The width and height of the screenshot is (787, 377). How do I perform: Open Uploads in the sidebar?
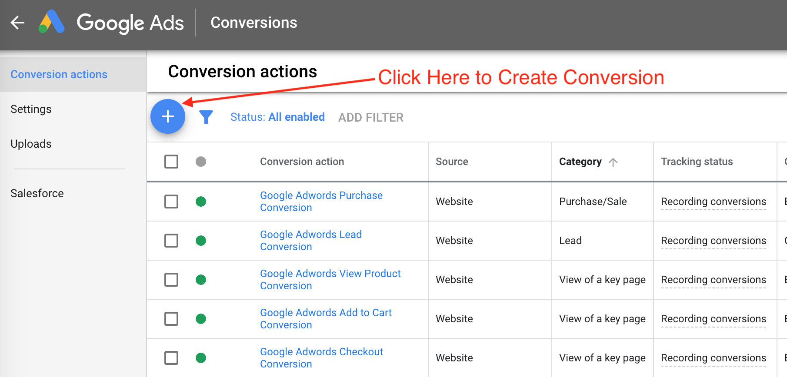pos(31,144)
